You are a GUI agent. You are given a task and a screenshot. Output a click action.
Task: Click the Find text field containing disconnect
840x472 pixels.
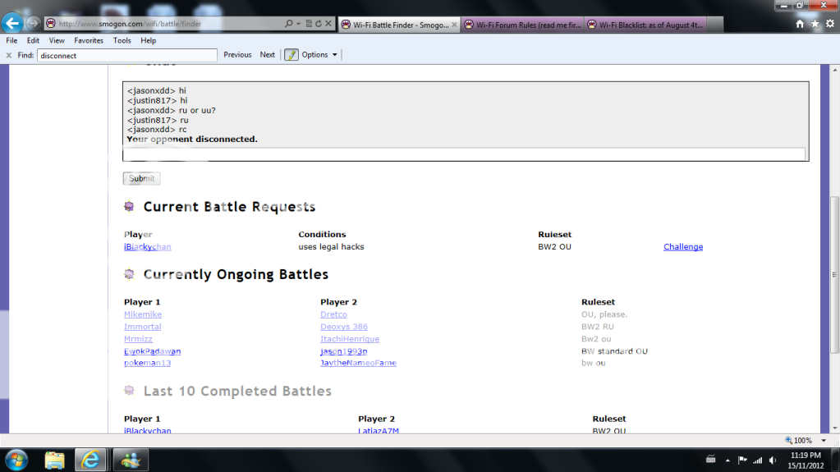(x=127, y=55)
